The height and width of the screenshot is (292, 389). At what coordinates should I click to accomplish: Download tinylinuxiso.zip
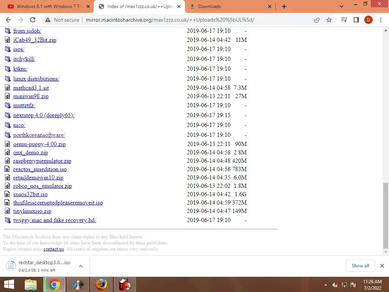tap(32, 211)
